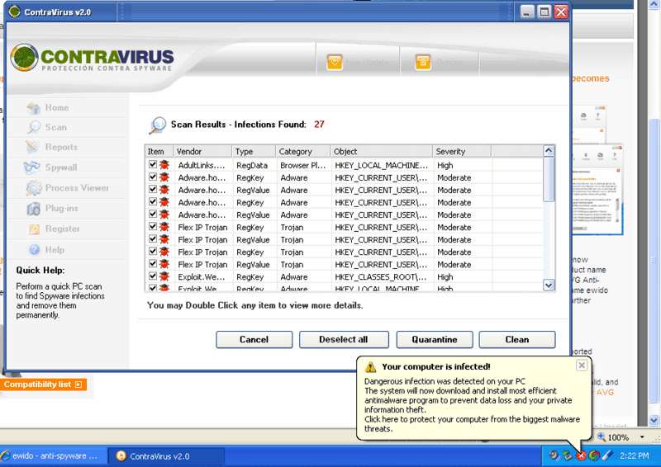Click the colorful swirl tray icon
This screenshot has width=661, height=467.
(594, 455)
